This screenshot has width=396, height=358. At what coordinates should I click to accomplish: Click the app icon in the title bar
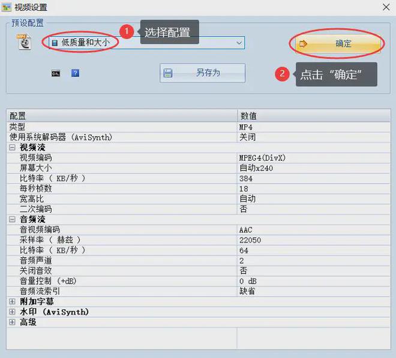click(7, 7)
